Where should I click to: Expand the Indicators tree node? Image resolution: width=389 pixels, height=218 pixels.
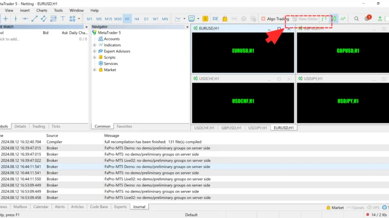[94, 45]
